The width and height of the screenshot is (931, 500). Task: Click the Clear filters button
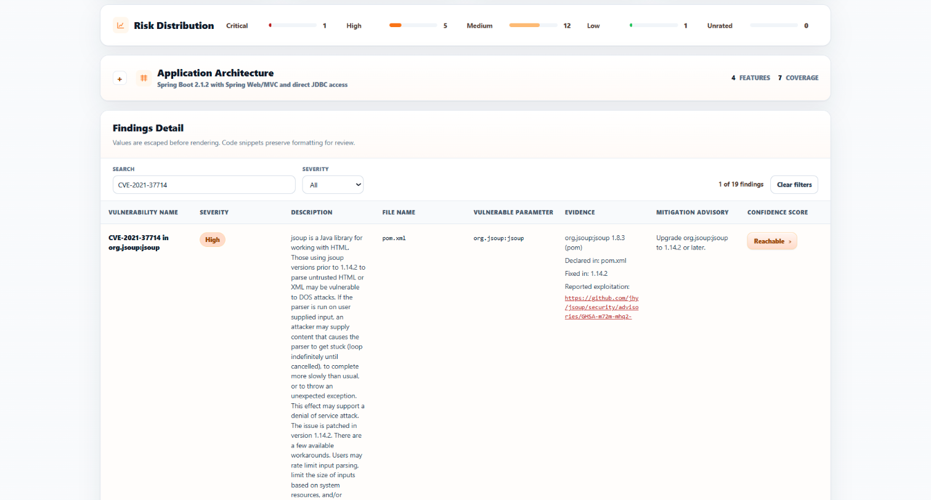(x=794, y=185)
